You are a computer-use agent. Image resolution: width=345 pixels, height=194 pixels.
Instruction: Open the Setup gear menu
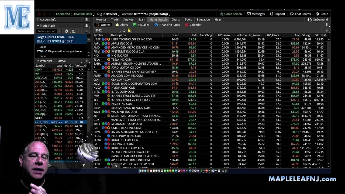(x=318, y=14)
